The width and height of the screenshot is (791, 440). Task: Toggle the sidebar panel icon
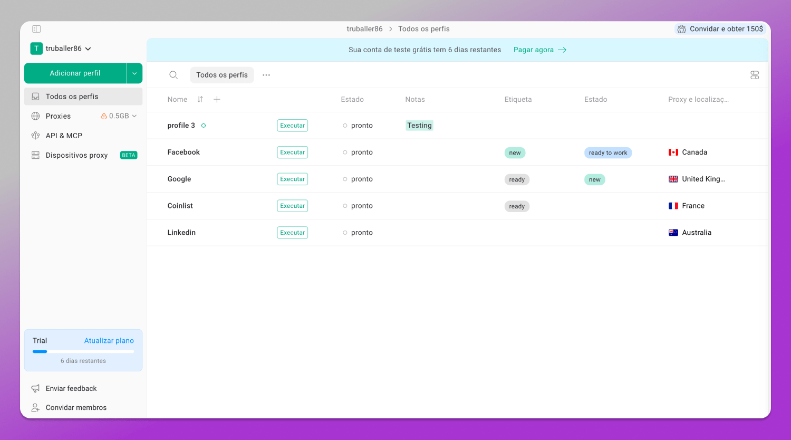pyautogui.click(x=36, y=29)
